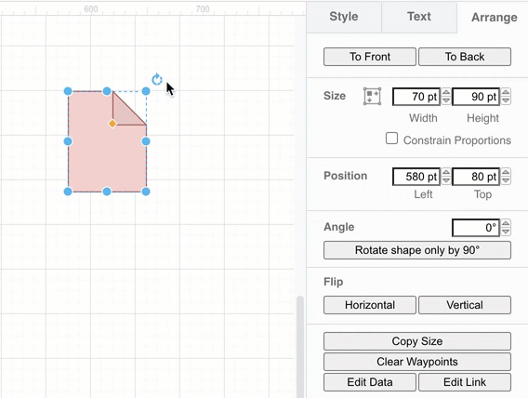This screenshot has height=398, width=528.
Task: Click the folded corner of the note shape
Action: (124, 113)
